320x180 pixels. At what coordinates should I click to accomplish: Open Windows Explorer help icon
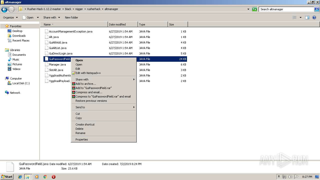pos(314,17)
